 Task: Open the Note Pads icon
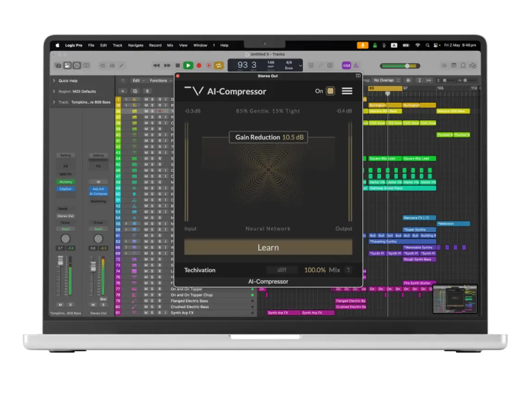(x=454, y=65)
